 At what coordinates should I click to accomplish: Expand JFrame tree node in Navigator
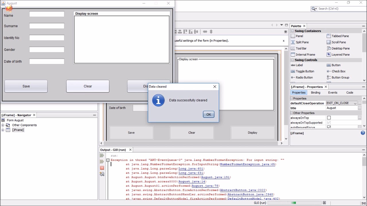tap(3, 130)
